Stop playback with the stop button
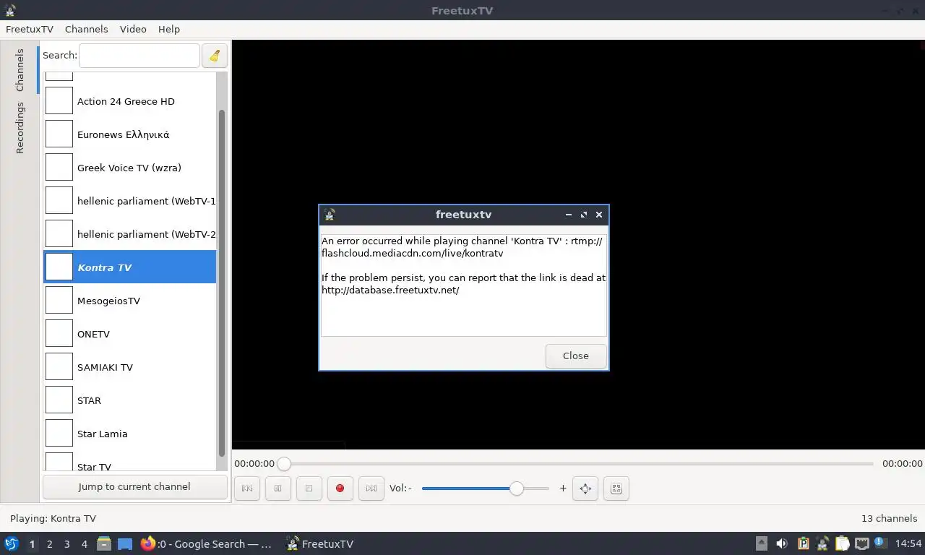 [x=309, y=489]
